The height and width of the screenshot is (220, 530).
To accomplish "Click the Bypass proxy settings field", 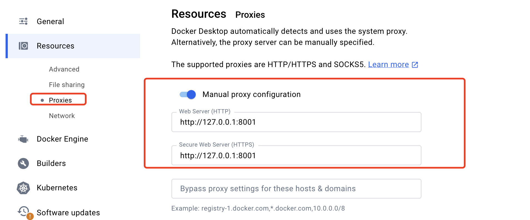I will click(296, 189).
